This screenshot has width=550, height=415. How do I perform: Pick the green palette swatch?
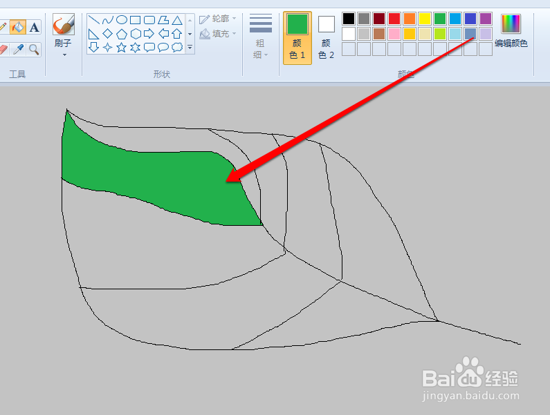click(440, 19)
